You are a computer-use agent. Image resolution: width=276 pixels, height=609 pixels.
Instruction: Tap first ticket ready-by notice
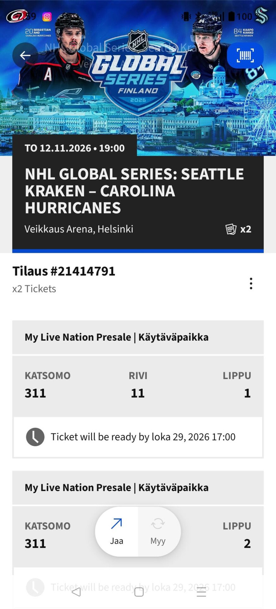(138, 437)
